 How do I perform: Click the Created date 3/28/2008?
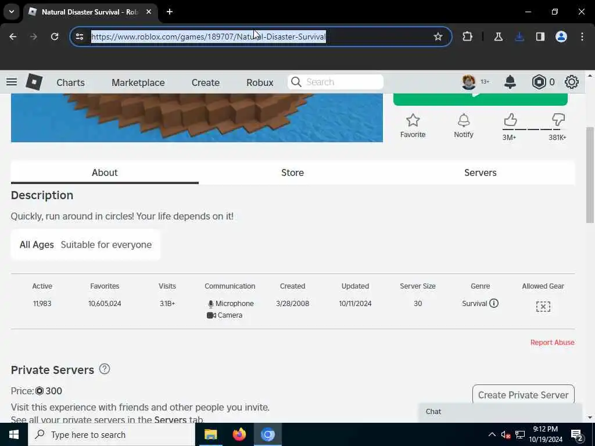click(x=293, y=303)
